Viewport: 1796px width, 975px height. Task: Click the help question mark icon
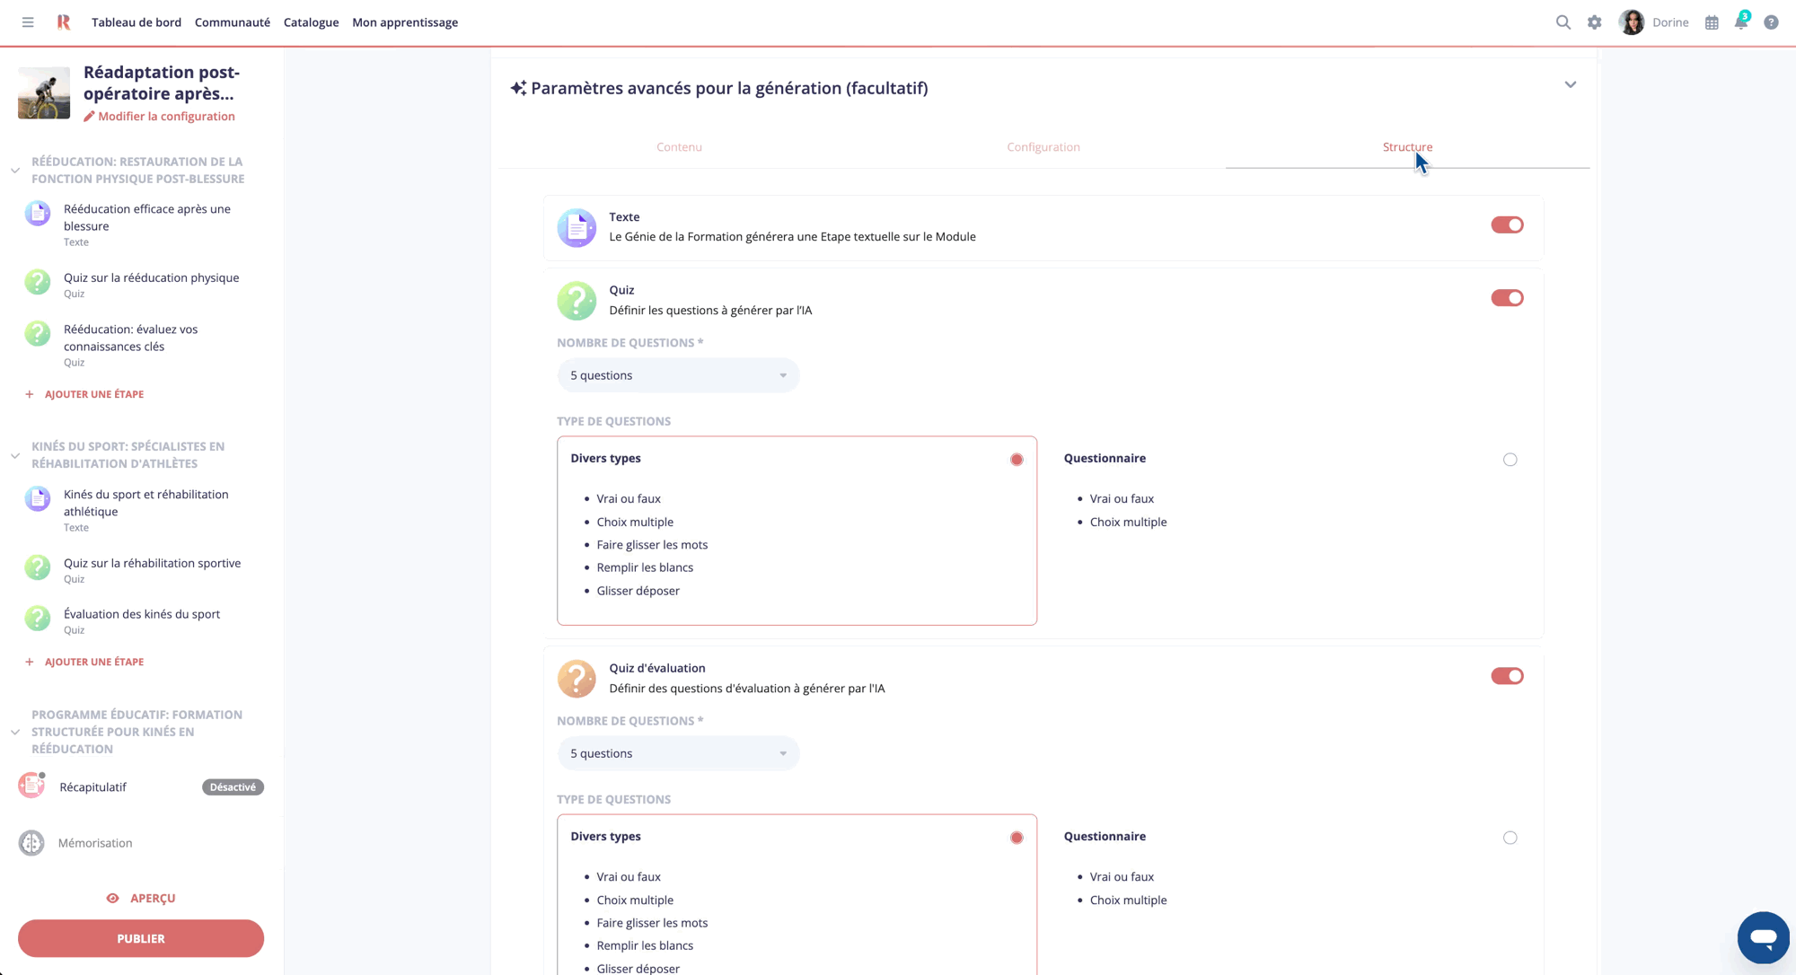pos(1771,22)
